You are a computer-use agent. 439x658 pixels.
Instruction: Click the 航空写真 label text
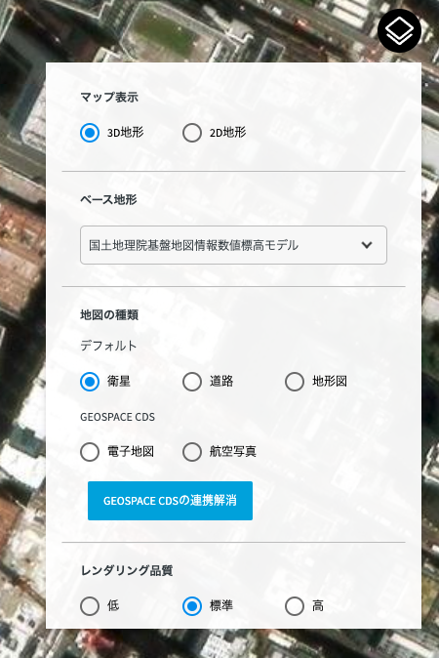tap(233, 451)
